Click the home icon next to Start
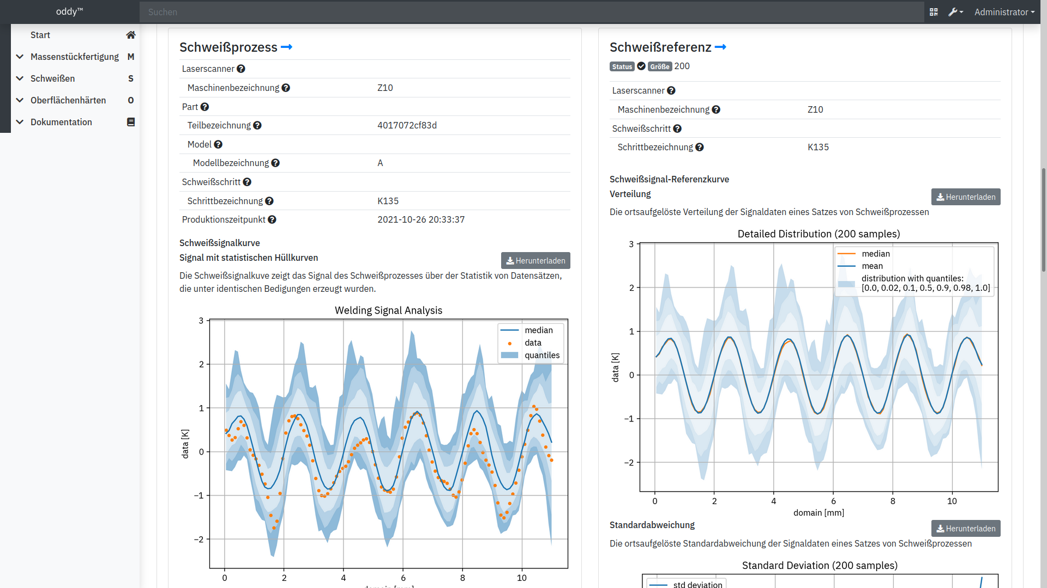The height and width of the screenshot is (588, 1047). click(x=131, y=35)
